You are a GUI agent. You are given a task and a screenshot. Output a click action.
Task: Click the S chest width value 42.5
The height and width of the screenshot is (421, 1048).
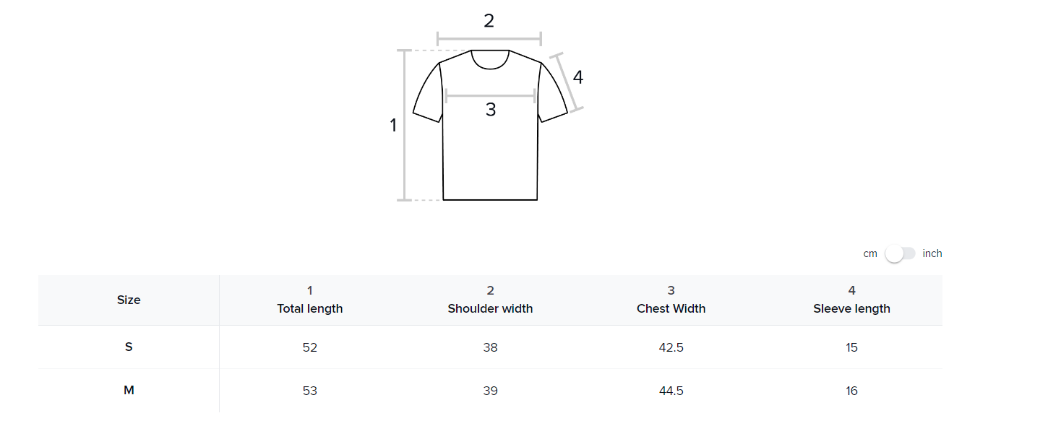[x=671, y=347]
